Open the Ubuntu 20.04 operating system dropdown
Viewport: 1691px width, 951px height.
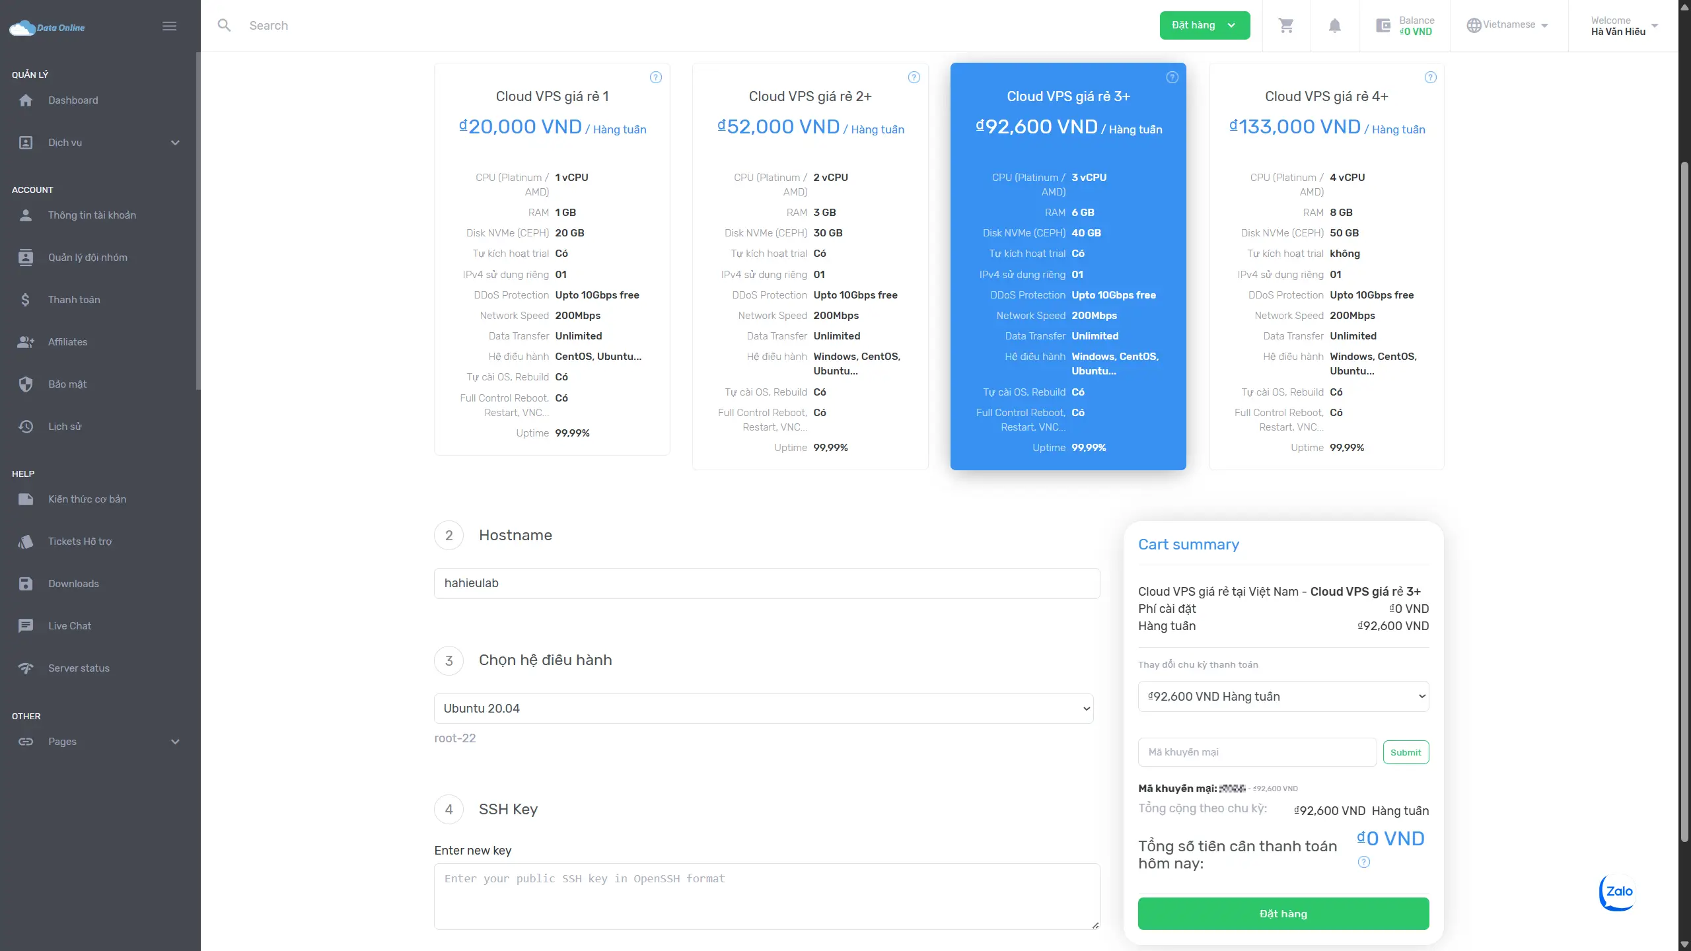(763, 709)
